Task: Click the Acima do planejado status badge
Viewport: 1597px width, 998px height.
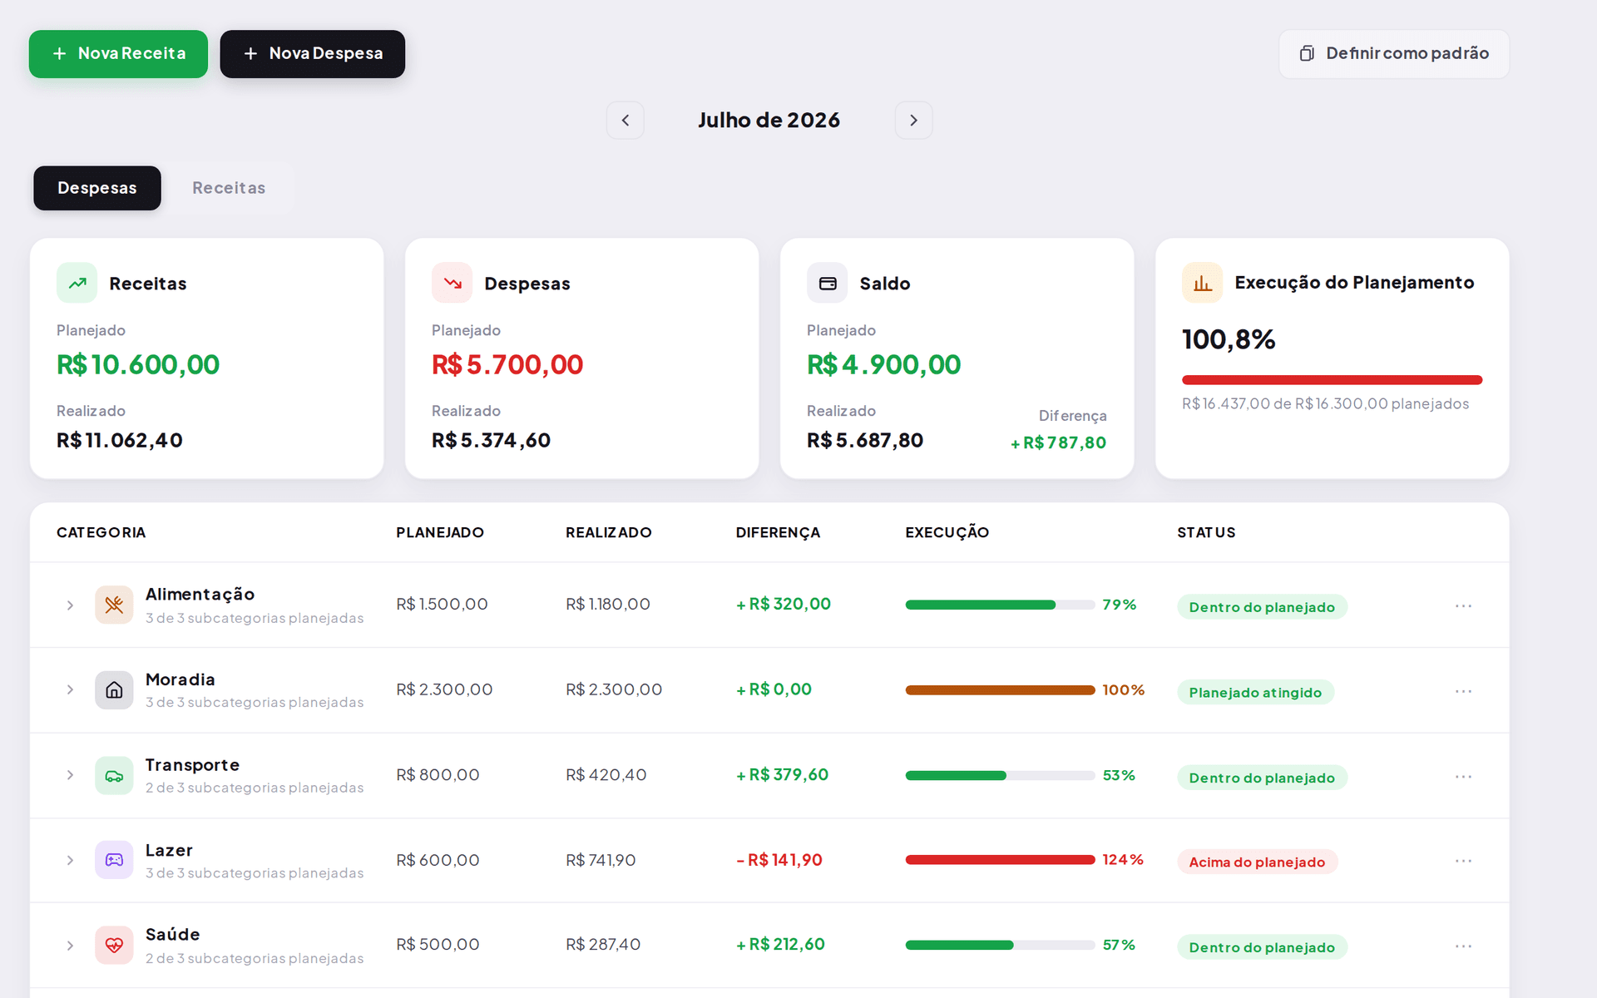Action: (x=1257, y=862)
